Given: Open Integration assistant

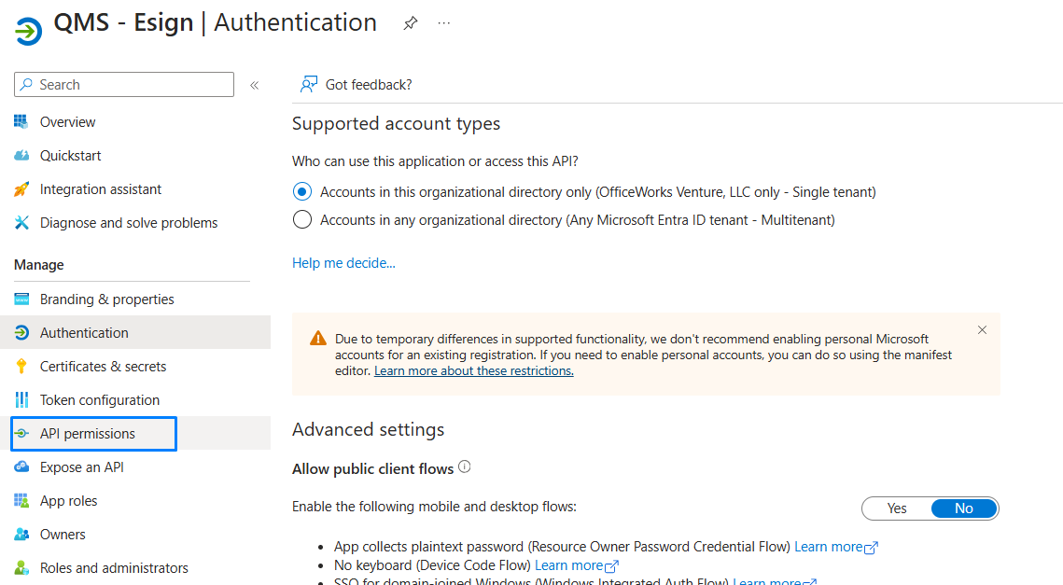Looking at the screenshot, I should click(x=101, y=189).
